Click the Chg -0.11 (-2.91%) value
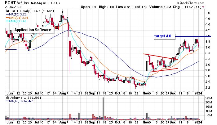The image size is (217, 125). click(187, 7)
